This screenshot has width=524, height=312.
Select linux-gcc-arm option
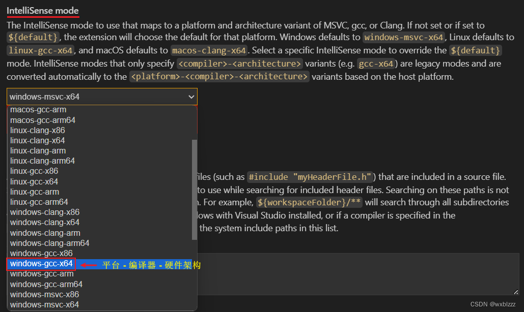click(x=34, y=192)
